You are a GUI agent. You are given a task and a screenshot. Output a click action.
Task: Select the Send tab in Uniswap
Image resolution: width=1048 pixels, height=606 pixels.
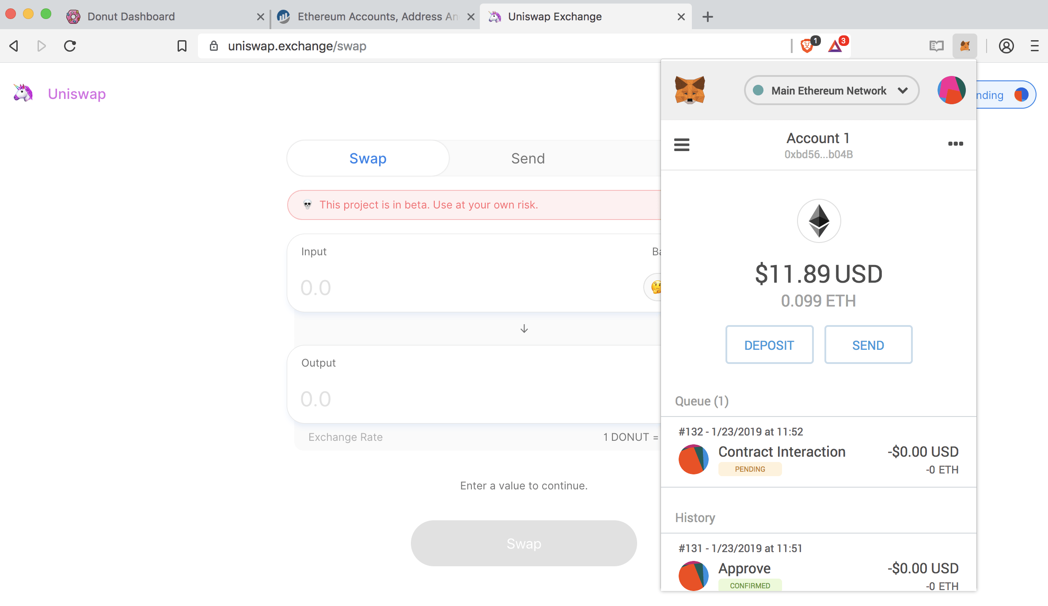point(528,158)
